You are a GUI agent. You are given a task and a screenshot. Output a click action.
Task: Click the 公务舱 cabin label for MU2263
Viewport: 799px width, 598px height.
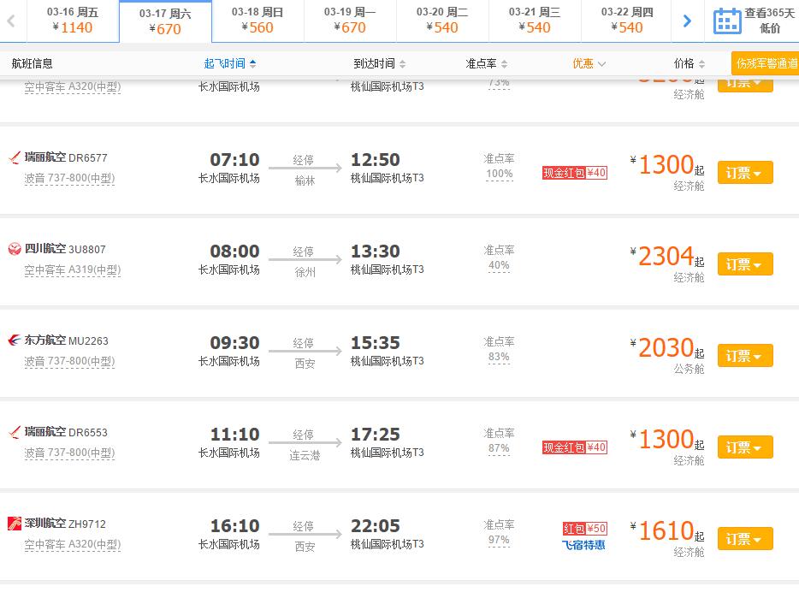[689, 369]
